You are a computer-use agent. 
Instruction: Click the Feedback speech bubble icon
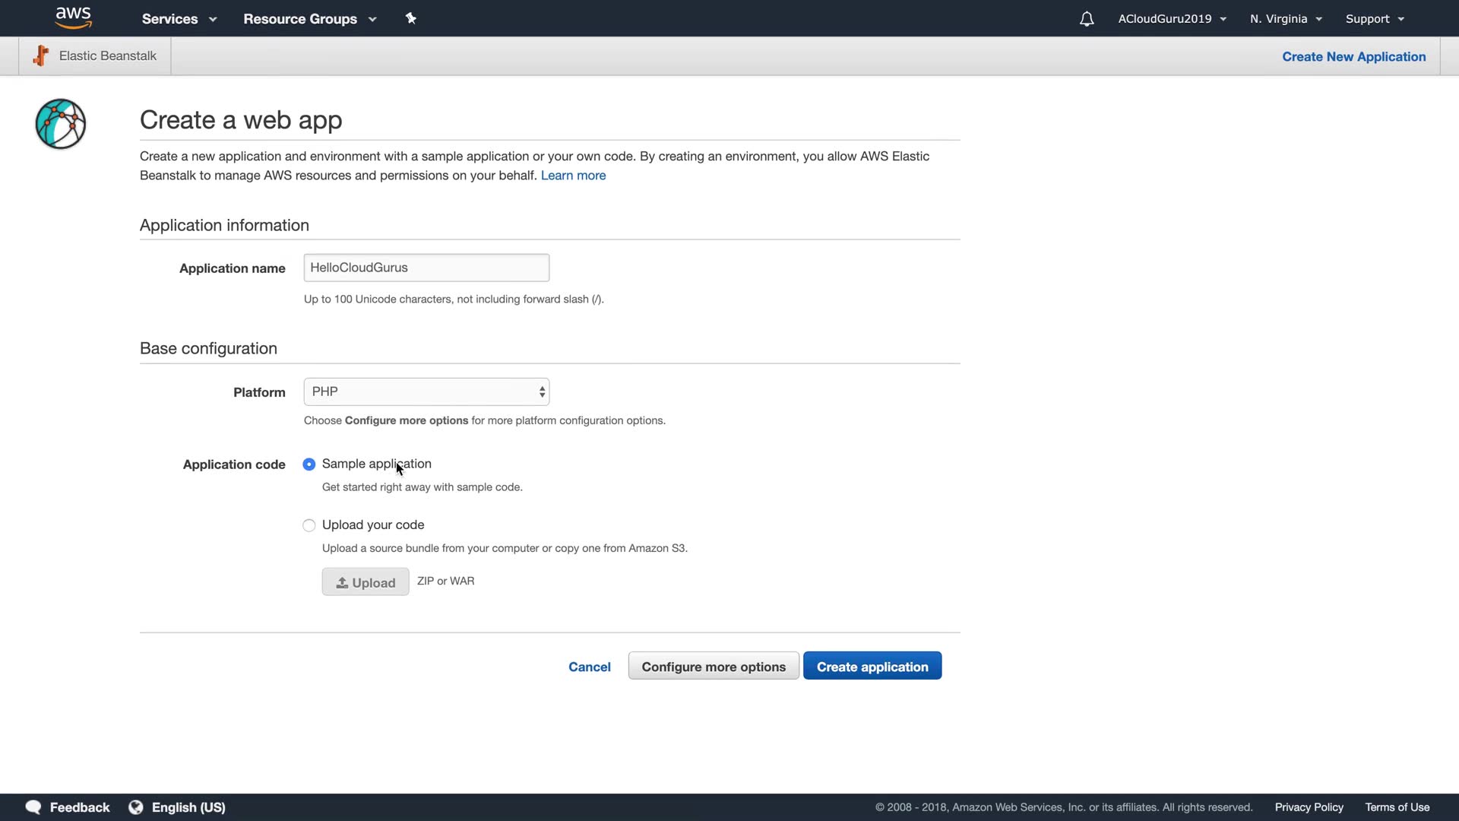(33, 807)
